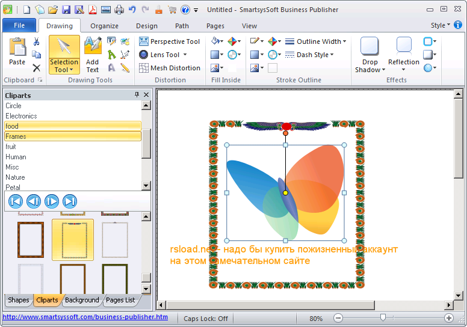Click the Paste icon in Clipboard

coord(17,52)
